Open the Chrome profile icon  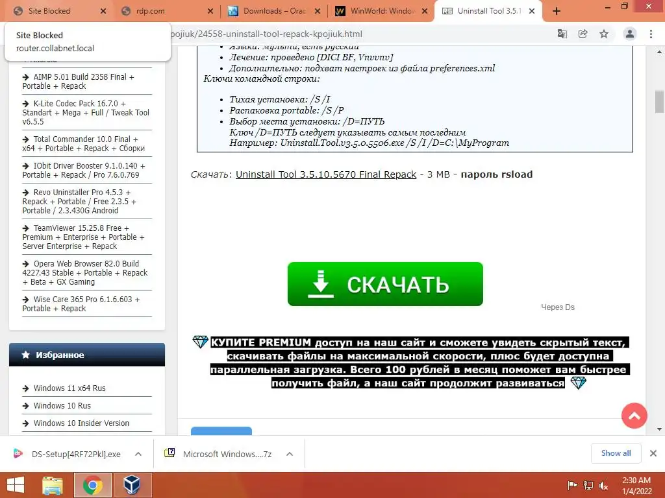tap(630, 34)
